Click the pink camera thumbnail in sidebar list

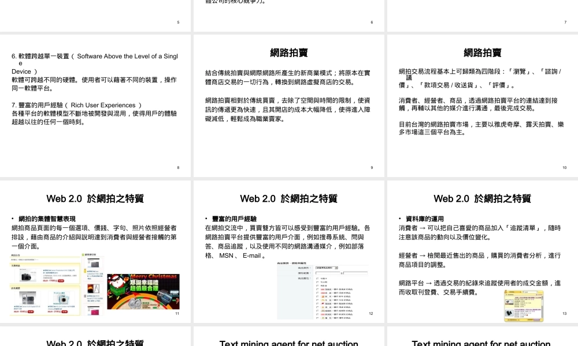94,311
